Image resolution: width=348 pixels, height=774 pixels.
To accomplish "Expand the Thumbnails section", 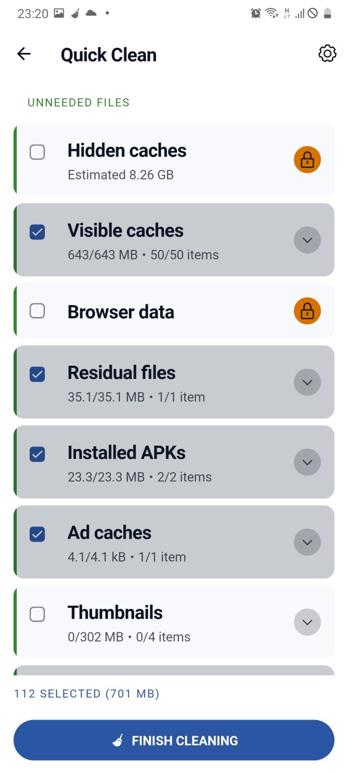I will [x=307, y=622].
